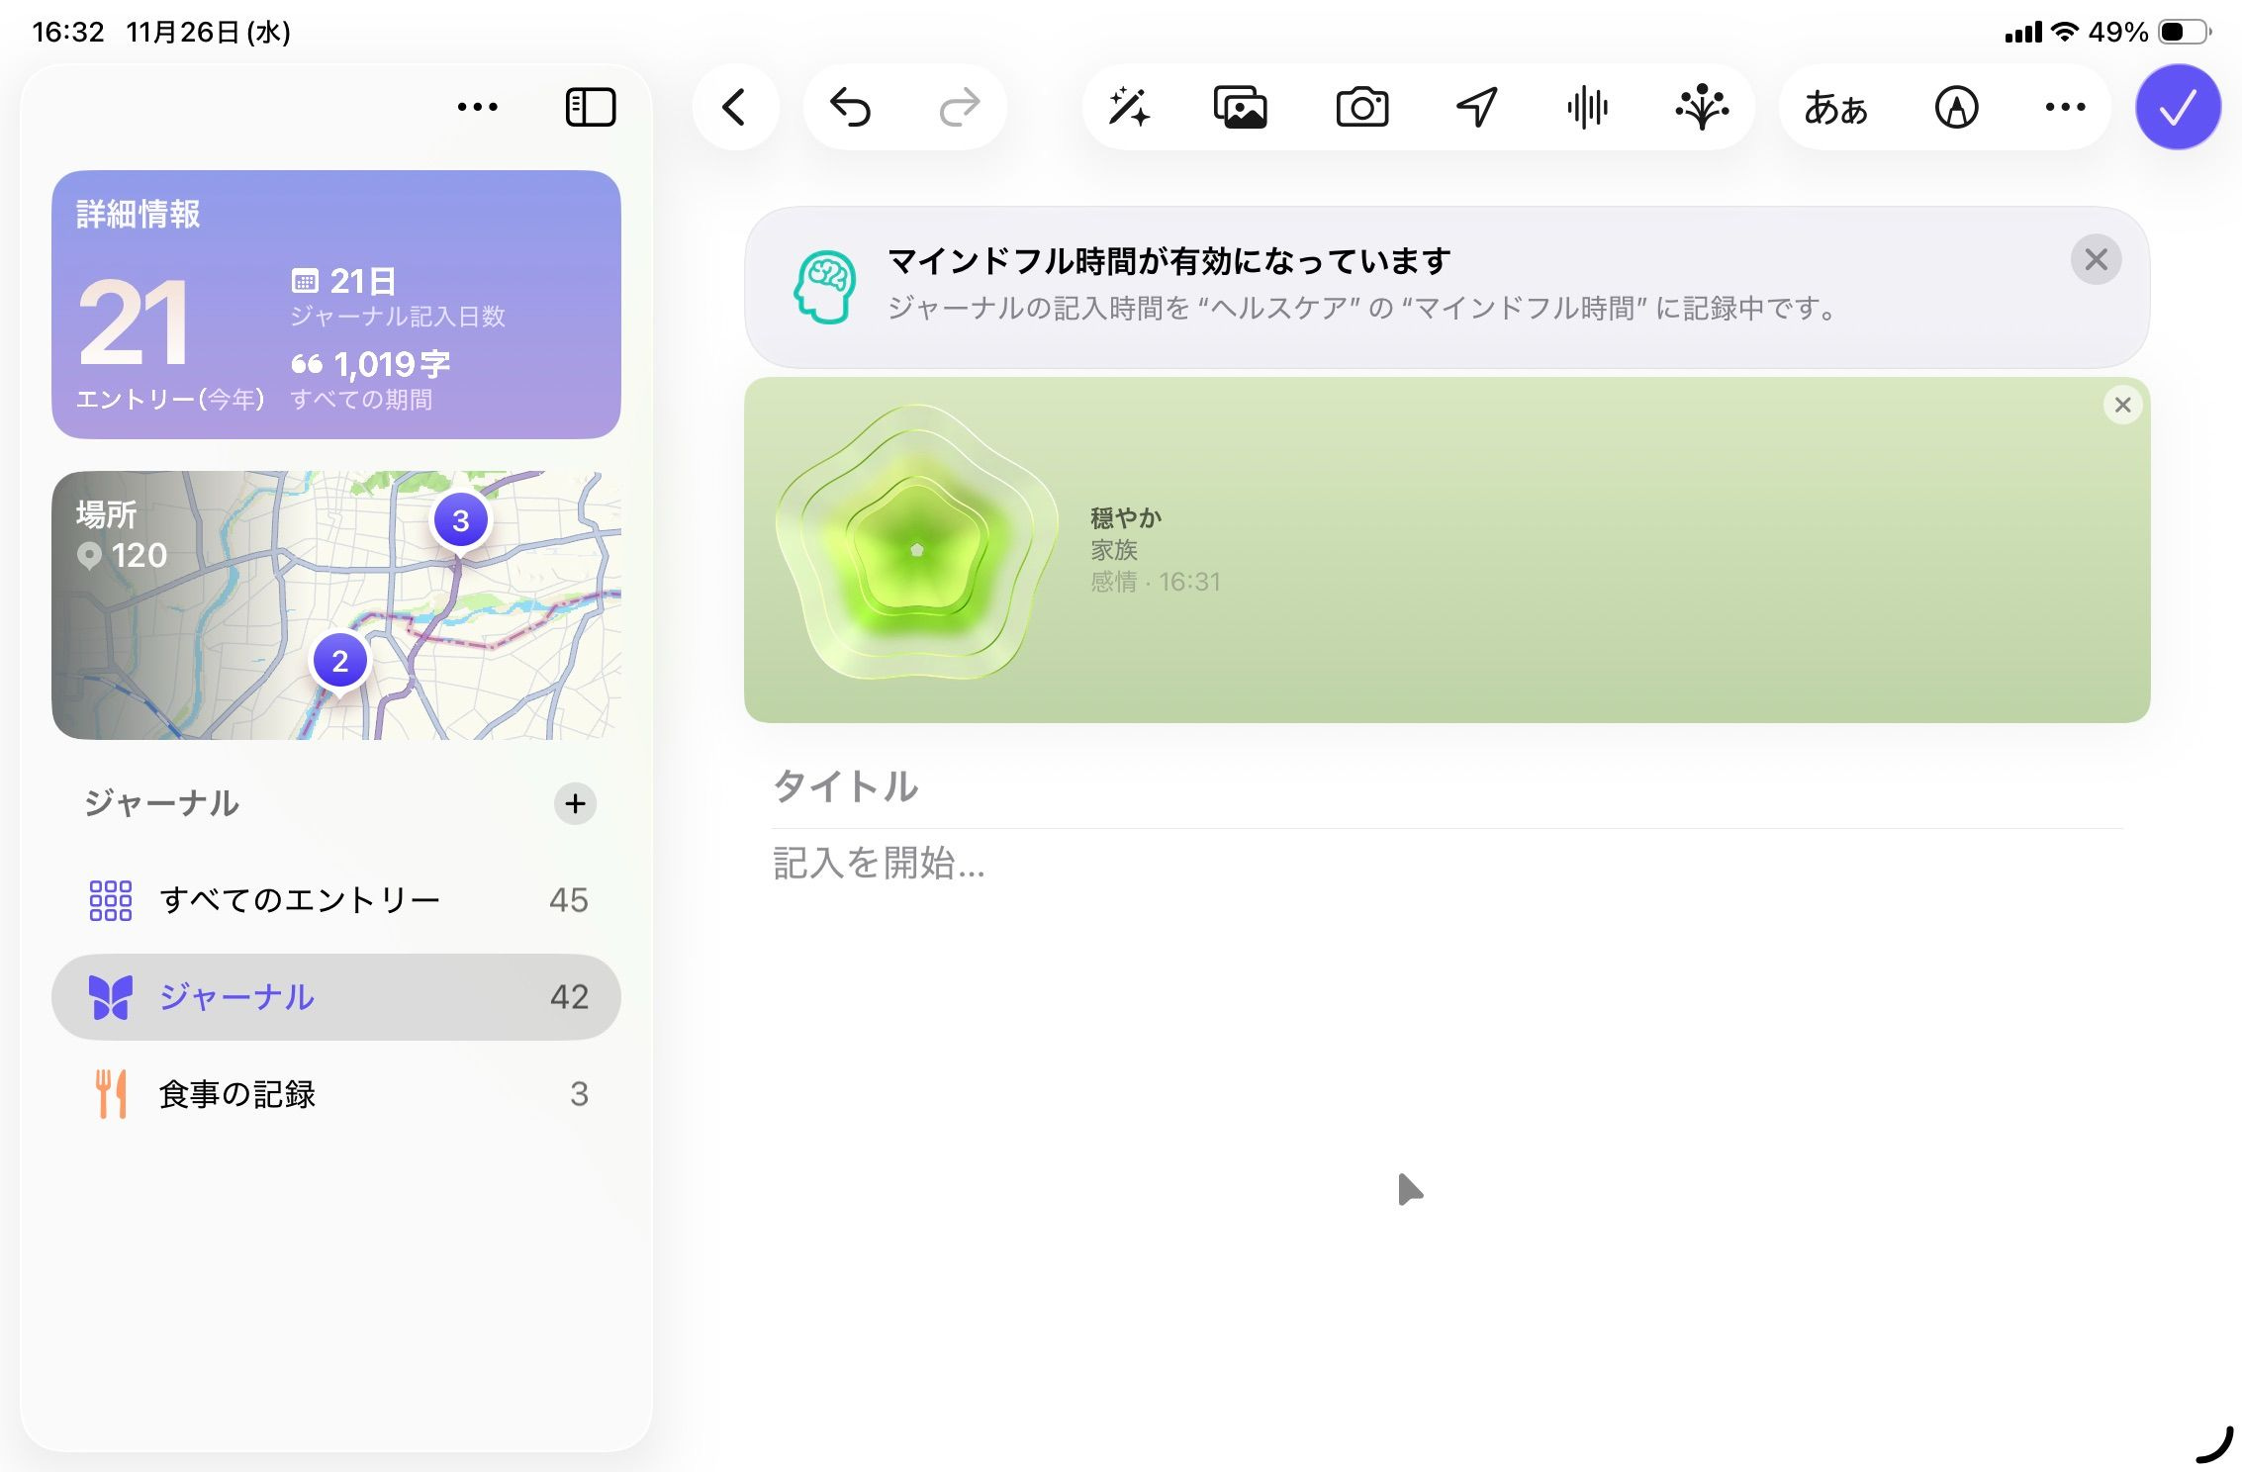Open the markup pen tool

[1956, 107]
